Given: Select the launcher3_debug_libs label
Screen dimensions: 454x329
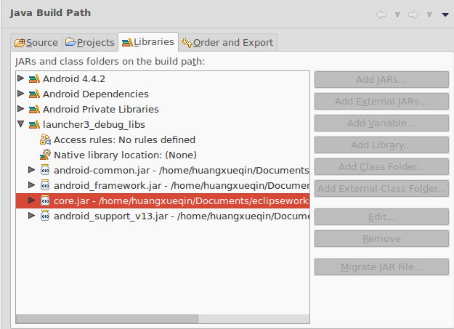Looking at the screenshot, I should 94,125.
